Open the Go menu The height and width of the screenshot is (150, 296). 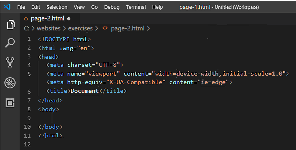click(x=94, y=7)
